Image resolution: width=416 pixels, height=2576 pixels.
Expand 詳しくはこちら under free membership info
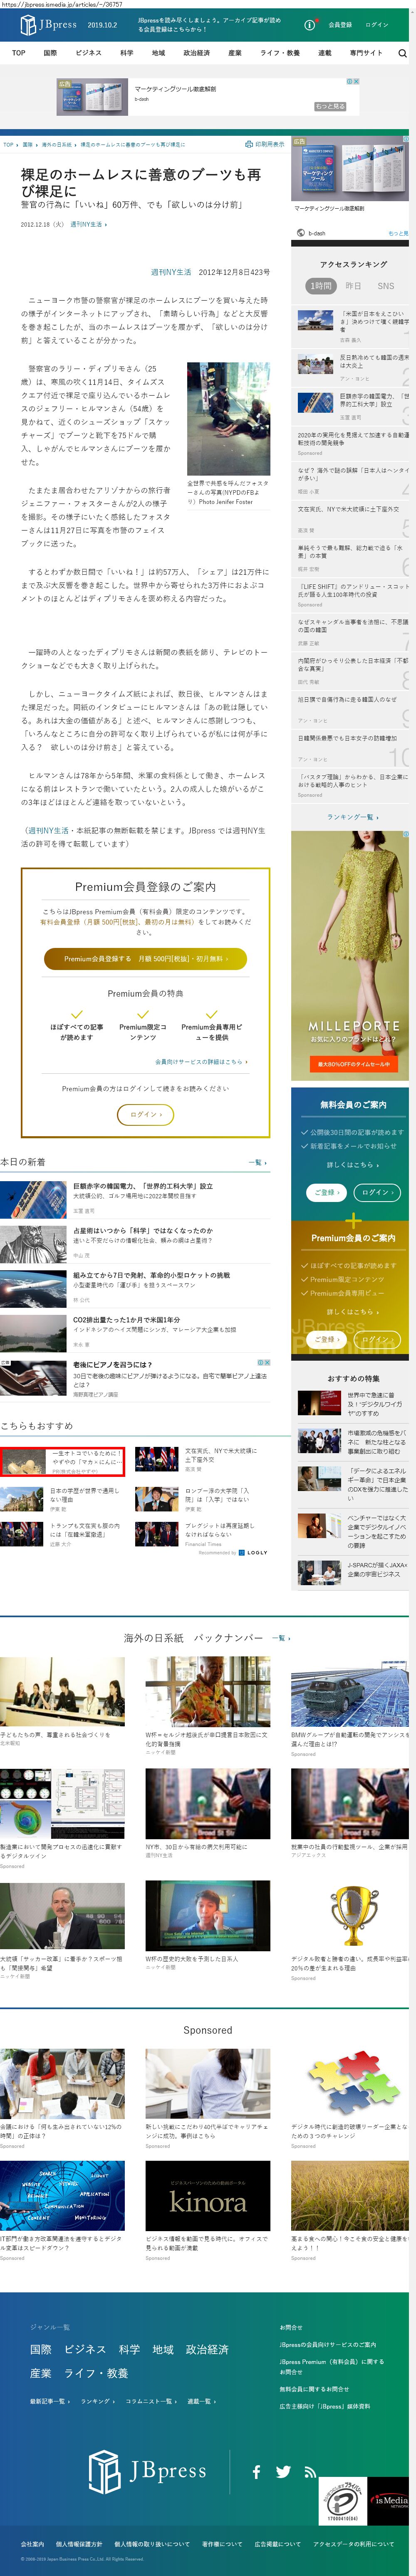pyautogui.click(x=350, y=1164)
